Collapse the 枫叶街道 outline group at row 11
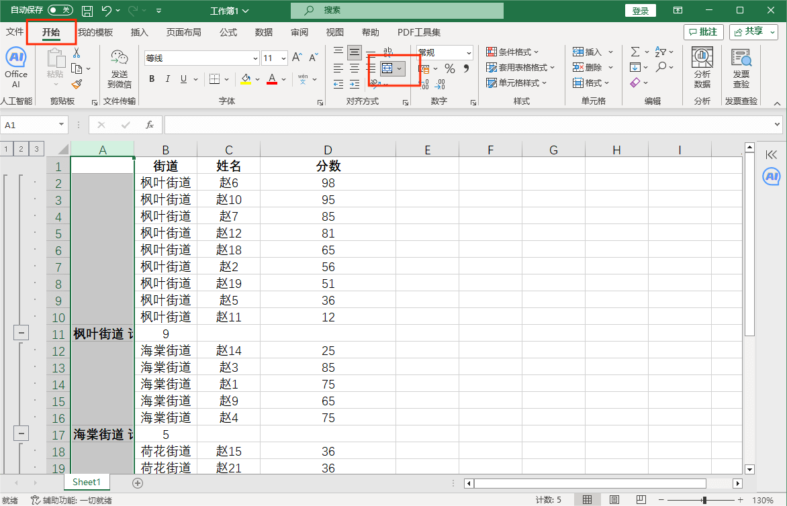This screenshot has height=506, width=787. coord(21,333)
